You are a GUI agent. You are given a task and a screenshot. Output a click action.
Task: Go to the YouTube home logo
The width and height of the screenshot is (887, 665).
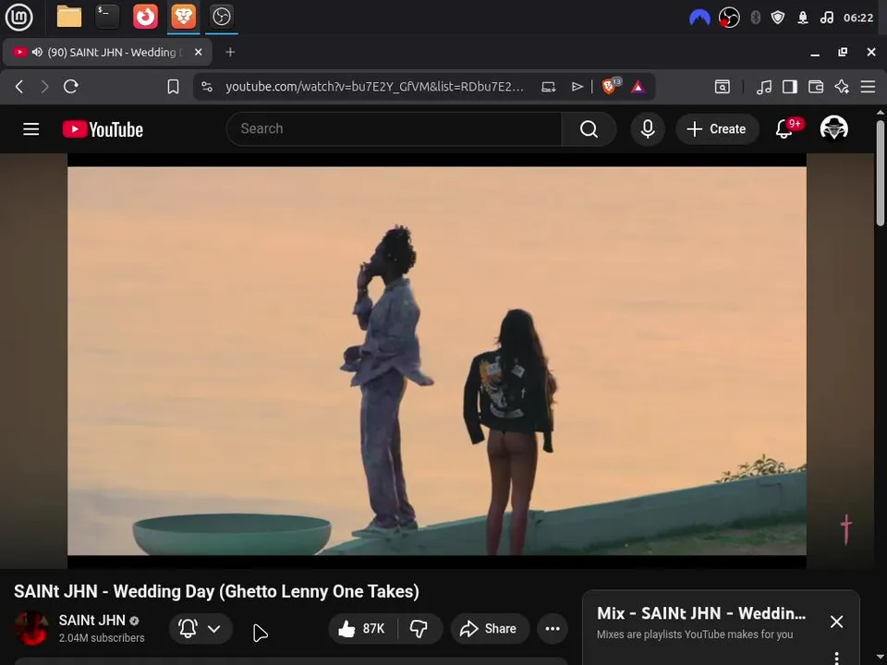coord(103,129)
